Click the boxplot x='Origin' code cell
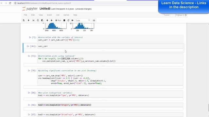Viewport: 209px width, 117px height. tap(110, 105)
